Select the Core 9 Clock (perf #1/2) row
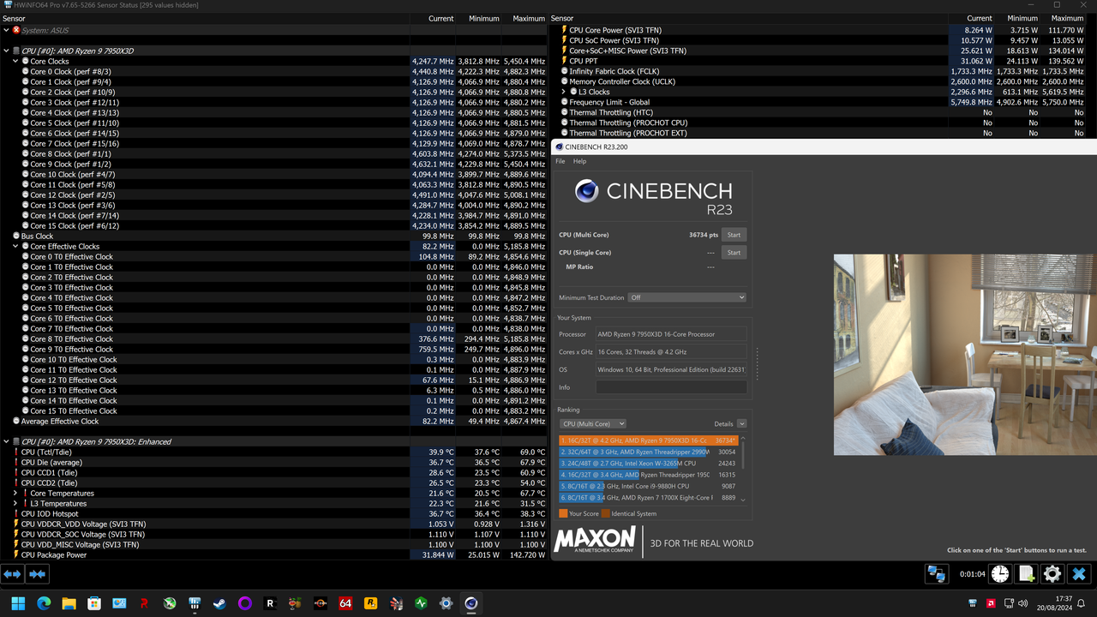 click(x=273, y=164)
